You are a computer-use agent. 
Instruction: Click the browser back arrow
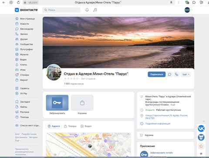pyautogui.click(x=4, y=2)
